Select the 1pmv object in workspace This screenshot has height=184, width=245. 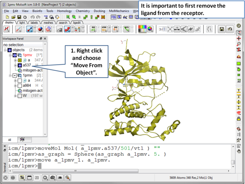point(27,55)
